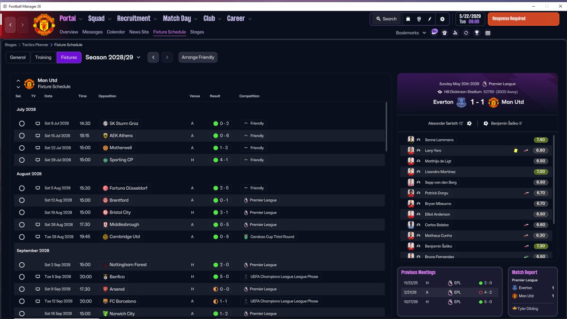The image size is (567, 319).
Task: Select the Nottingham Forest fixture radio button
Action: pyautogui.click(x=22, y=265)
